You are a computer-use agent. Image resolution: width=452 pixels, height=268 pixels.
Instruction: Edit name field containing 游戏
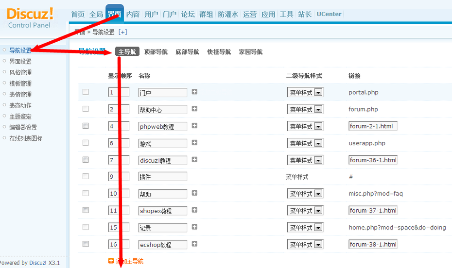point(163,143)
